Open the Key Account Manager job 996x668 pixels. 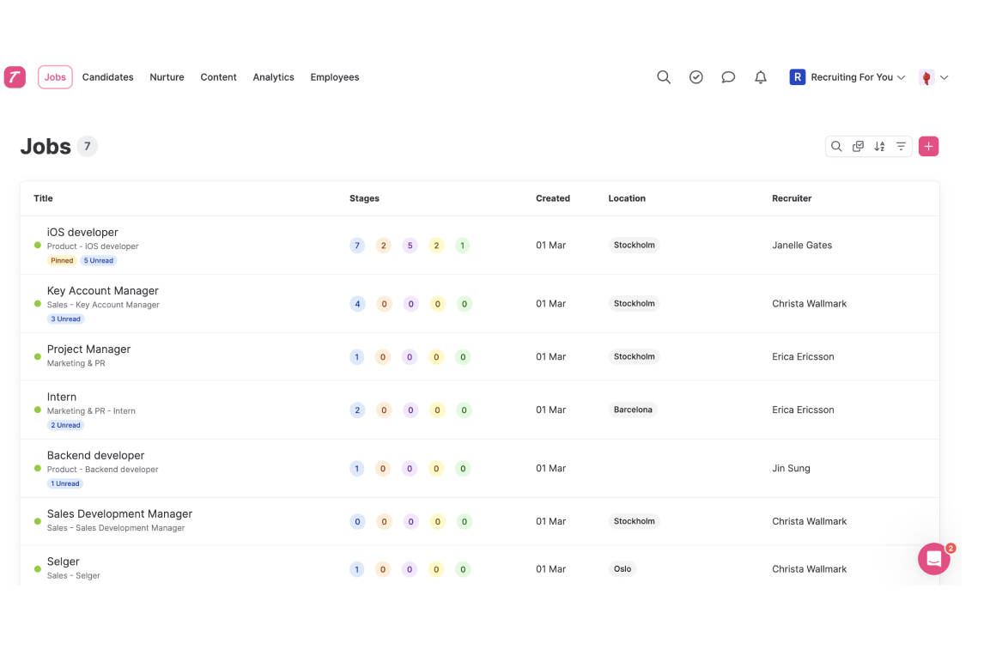click(x=103, y=291)
